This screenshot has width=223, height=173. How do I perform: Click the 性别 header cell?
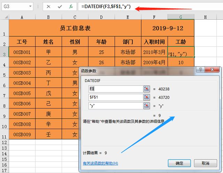(x=75, y=42)
